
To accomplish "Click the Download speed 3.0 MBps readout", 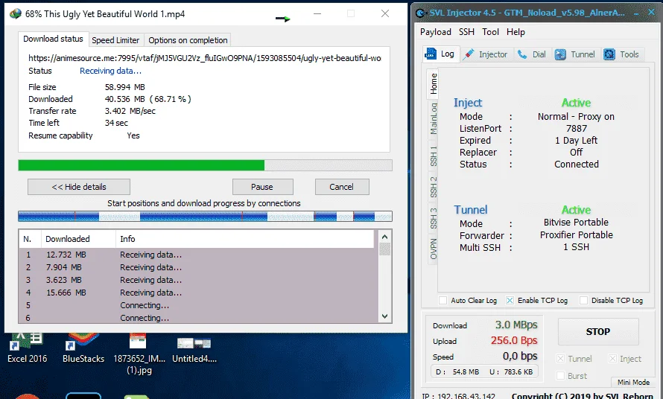I will [516, 325].
